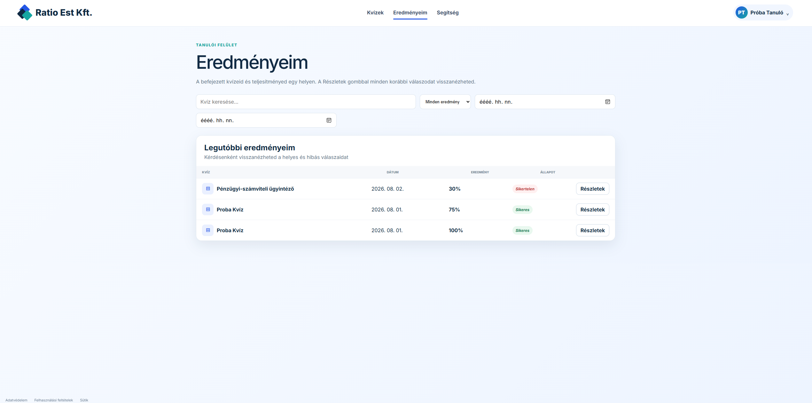
Task: Click the 30% result value
Action: (x=454, y=189)
